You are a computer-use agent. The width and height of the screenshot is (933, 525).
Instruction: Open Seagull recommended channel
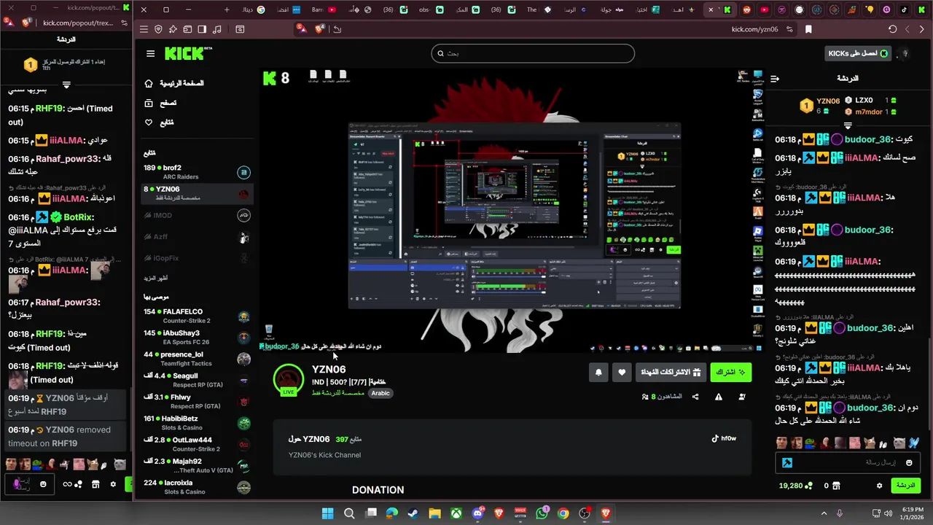point(197,380)
